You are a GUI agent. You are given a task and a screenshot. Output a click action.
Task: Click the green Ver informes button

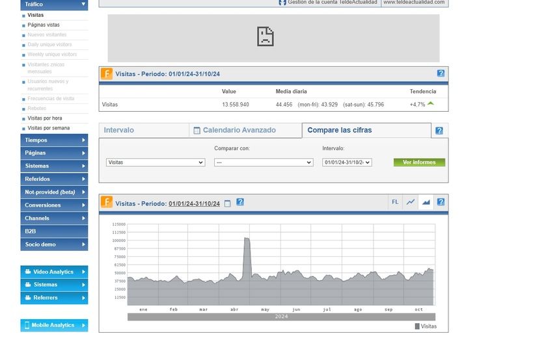point(419,163)
